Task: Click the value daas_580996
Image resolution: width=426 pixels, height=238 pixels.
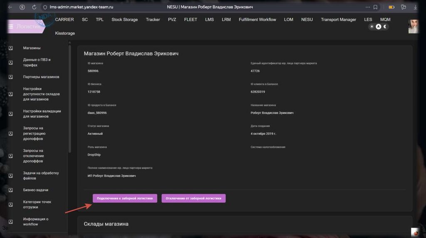Action: [97, 113]
